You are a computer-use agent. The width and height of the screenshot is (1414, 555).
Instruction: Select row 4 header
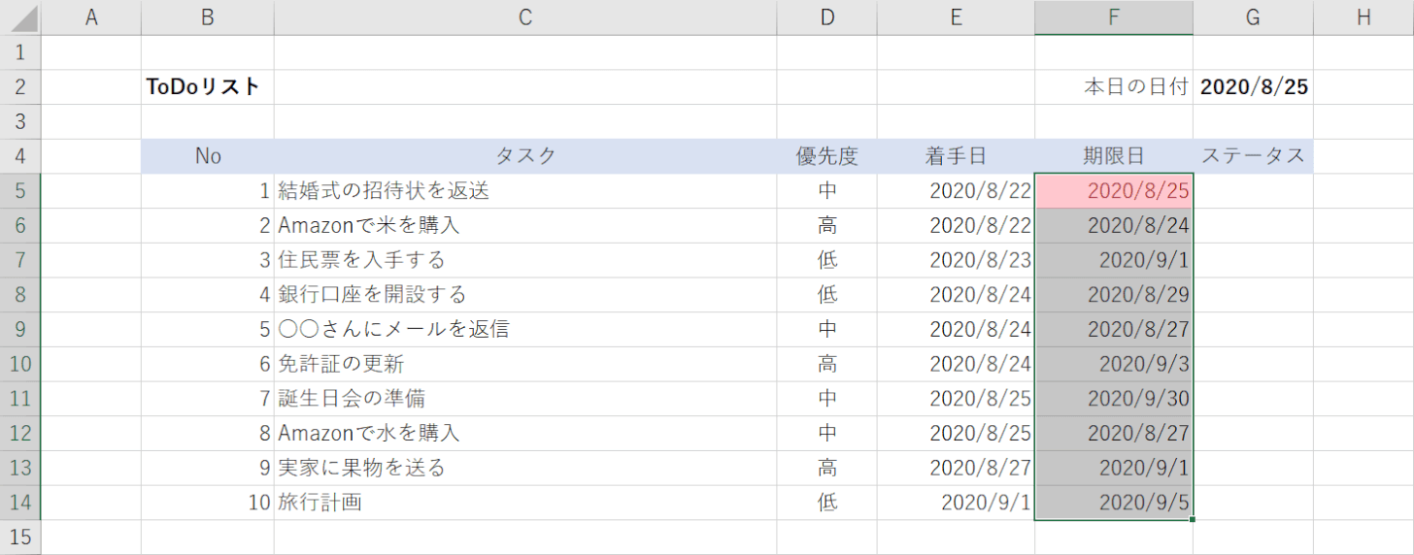coord(20,156)
